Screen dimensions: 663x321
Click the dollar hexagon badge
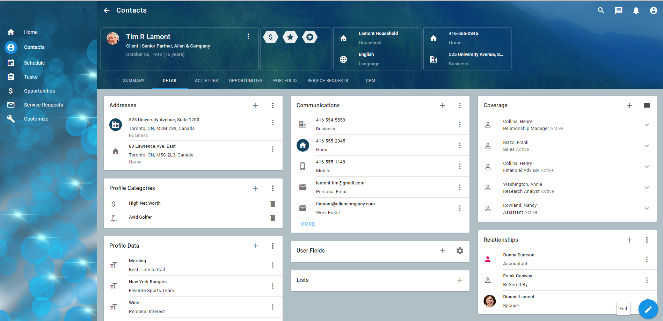click(270, 37)
